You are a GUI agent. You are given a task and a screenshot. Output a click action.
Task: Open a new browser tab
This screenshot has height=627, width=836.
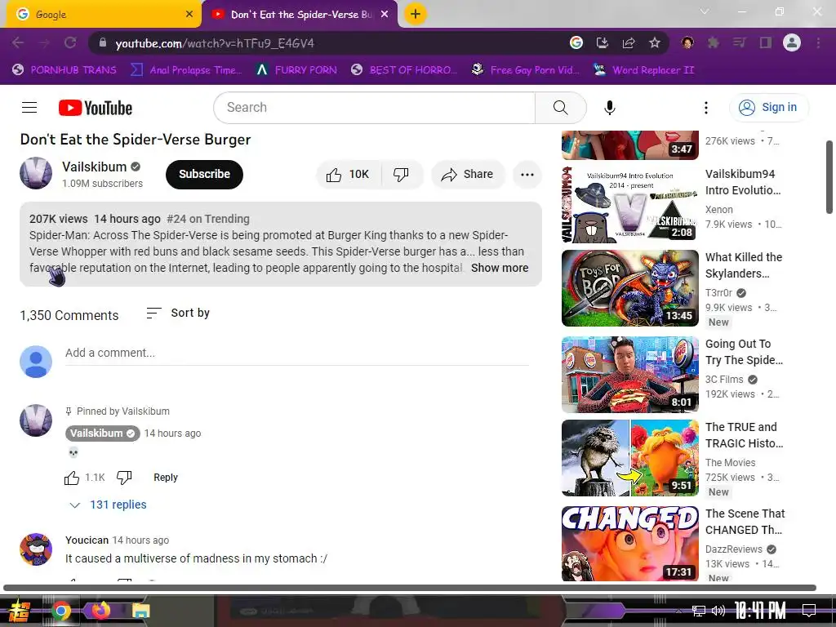(x=416, y=15)
